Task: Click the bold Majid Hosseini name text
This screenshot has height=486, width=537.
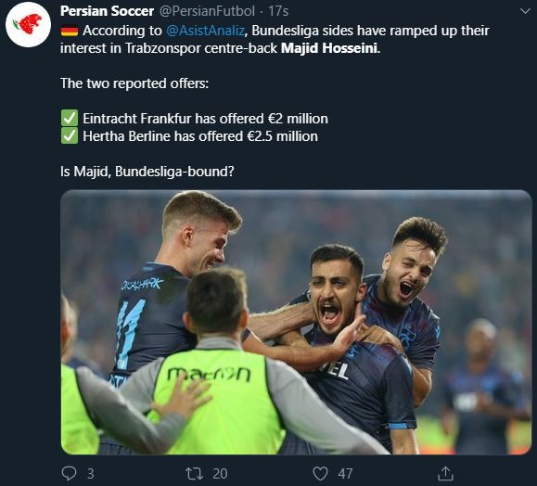Action: [x=330, y=48]
